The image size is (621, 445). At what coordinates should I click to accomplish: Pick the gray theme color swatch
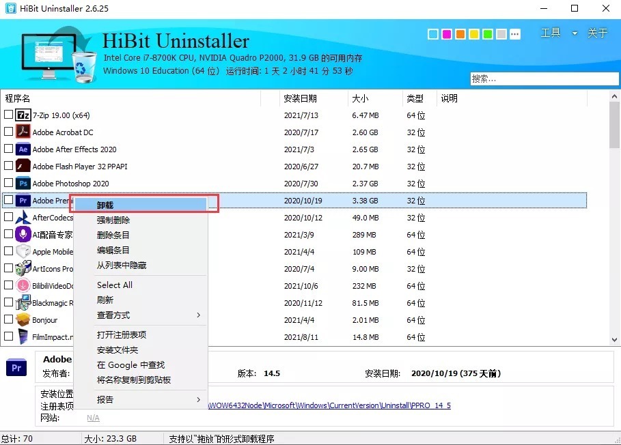pos(501,34)
